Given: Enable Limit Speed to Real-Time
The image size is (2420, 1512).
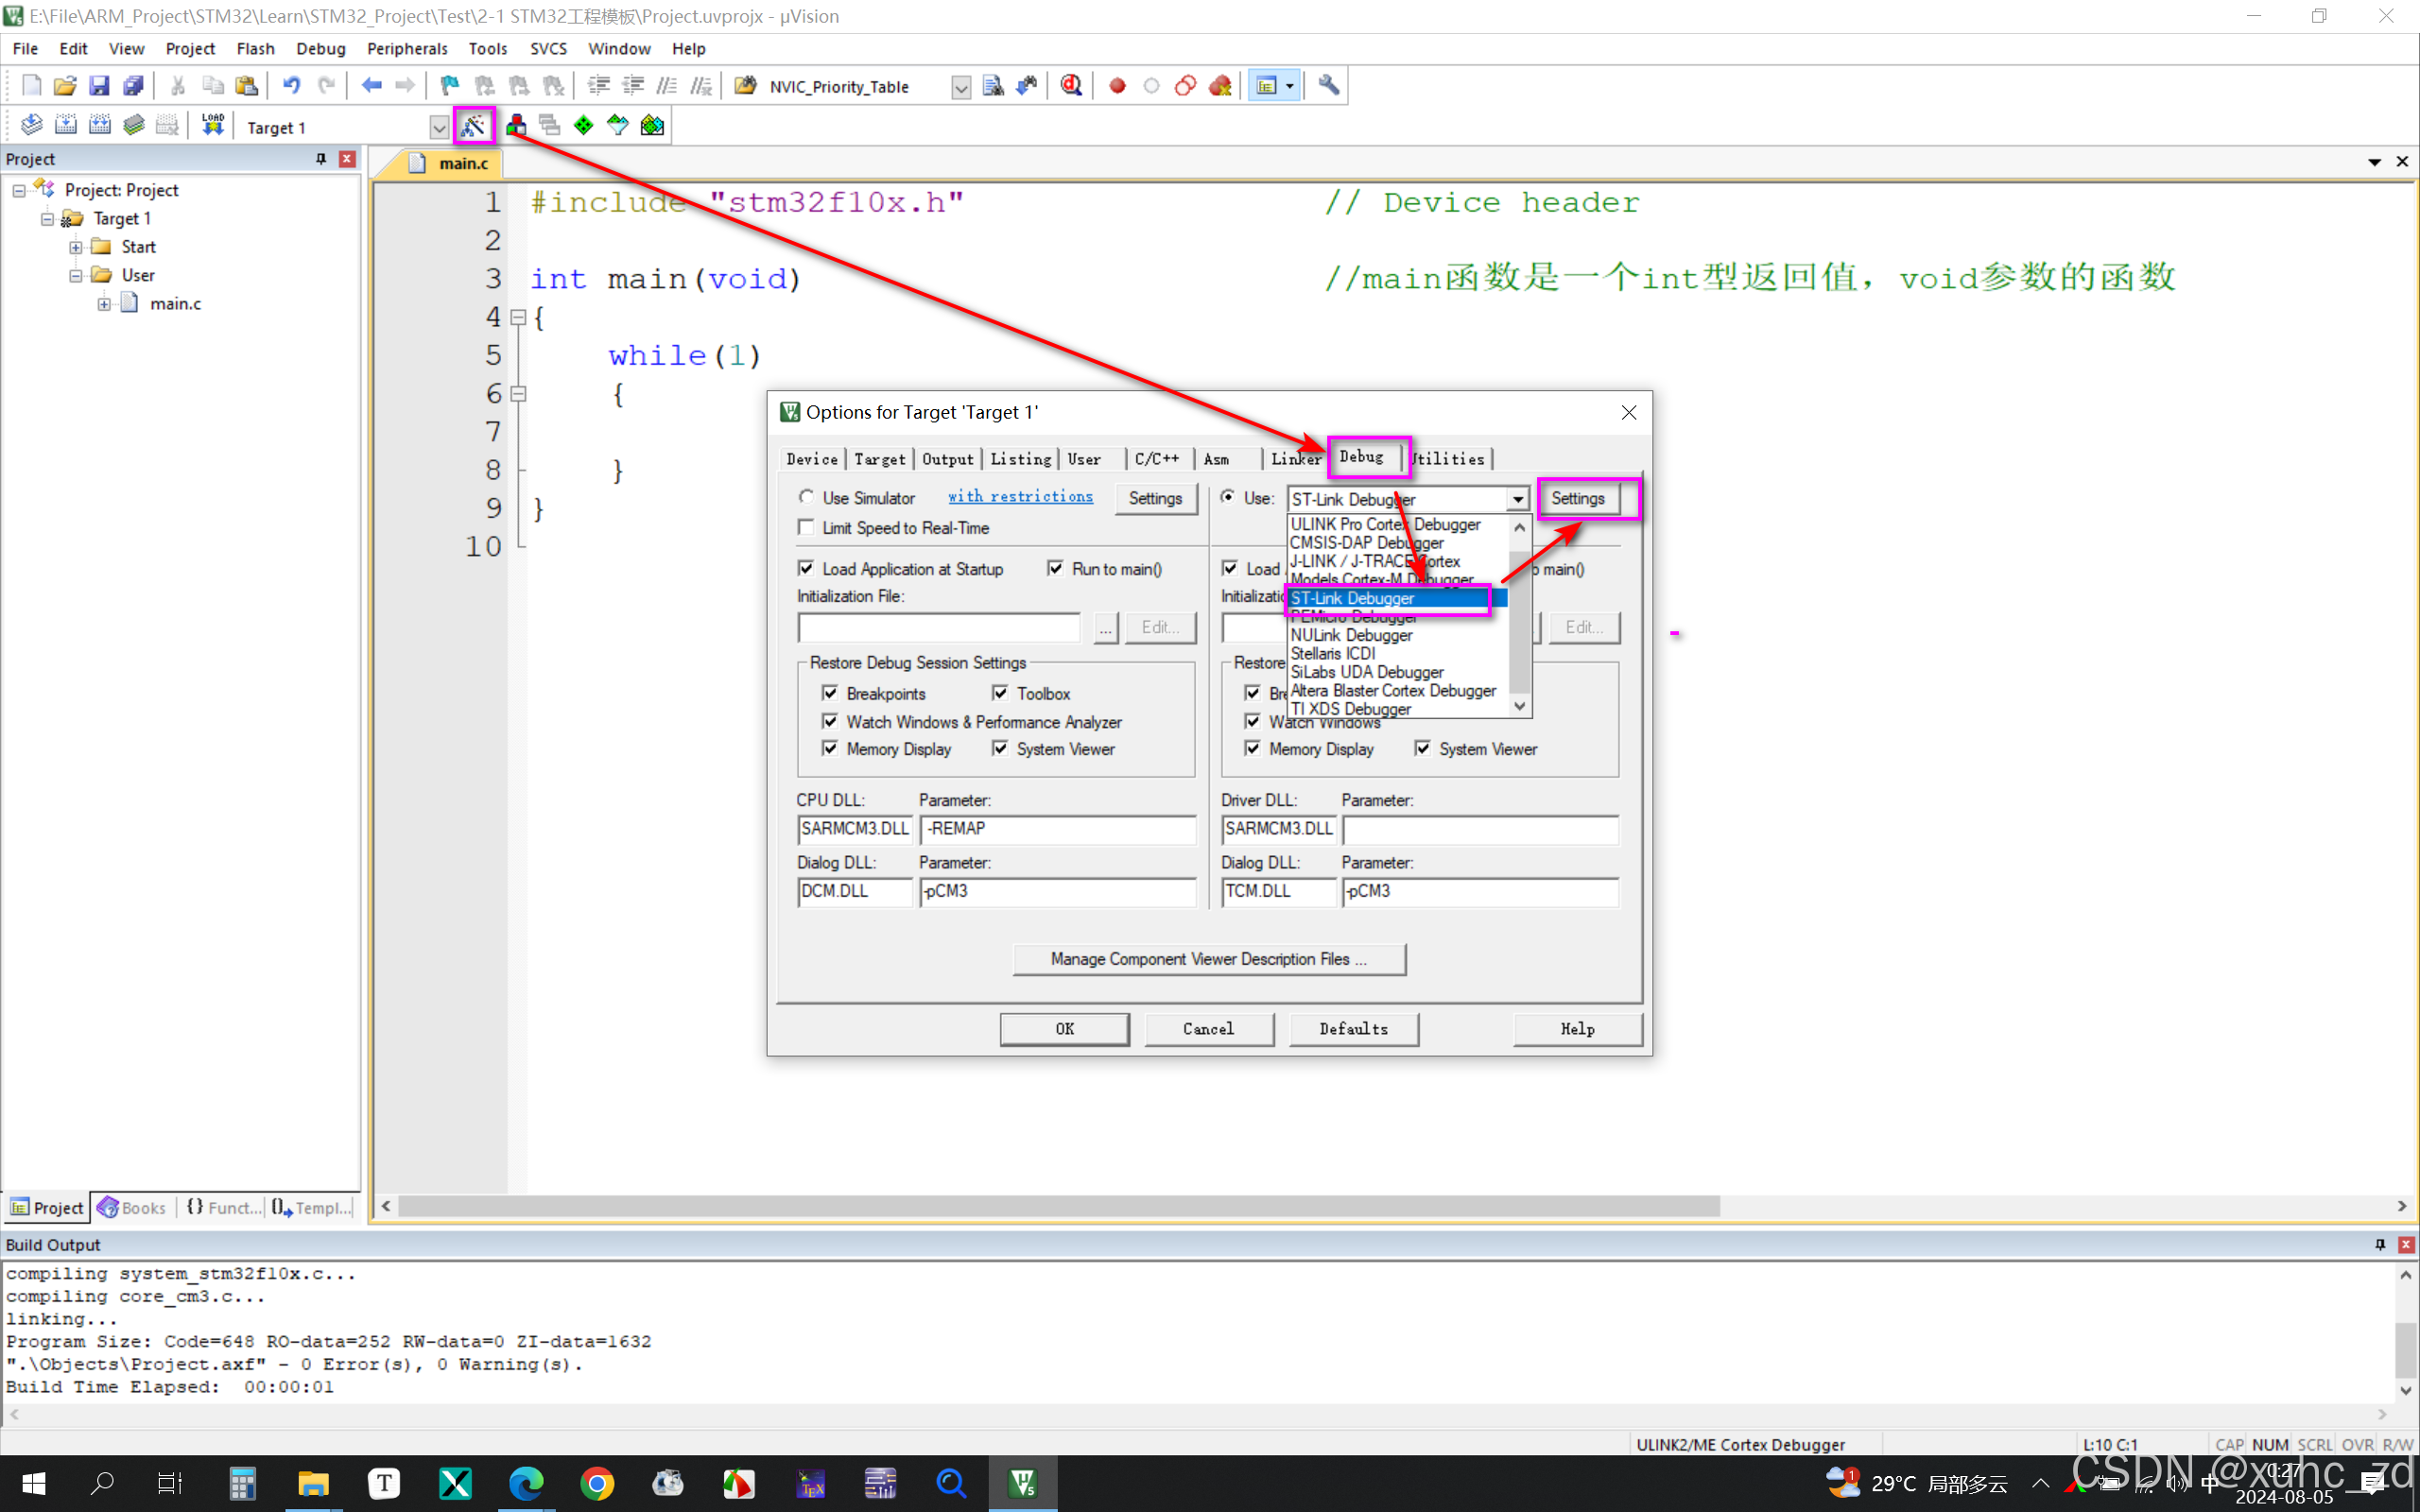Looking at the screenshot, I should [x=806, y=527].
